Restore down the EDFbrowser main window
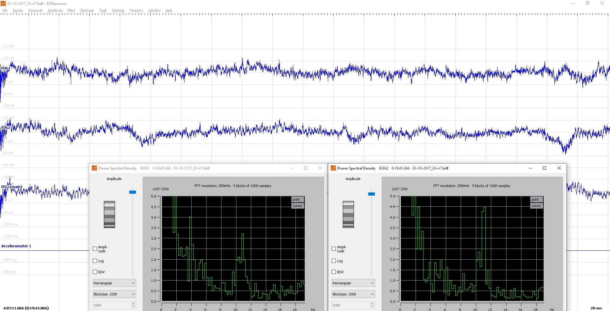 click(x=587, y=3)
